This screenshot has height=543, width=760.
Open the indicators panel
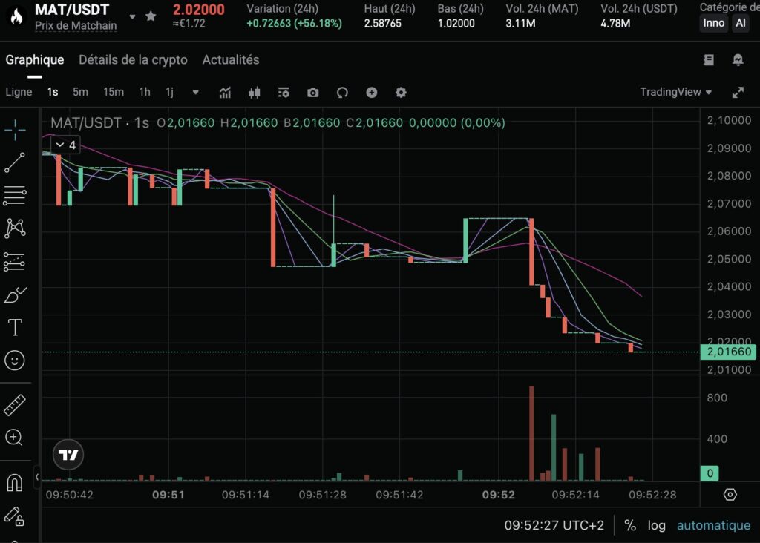pos(224,92)
